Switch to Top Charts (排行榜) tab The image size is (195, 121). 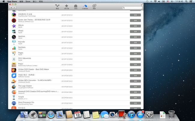point(67,7)
